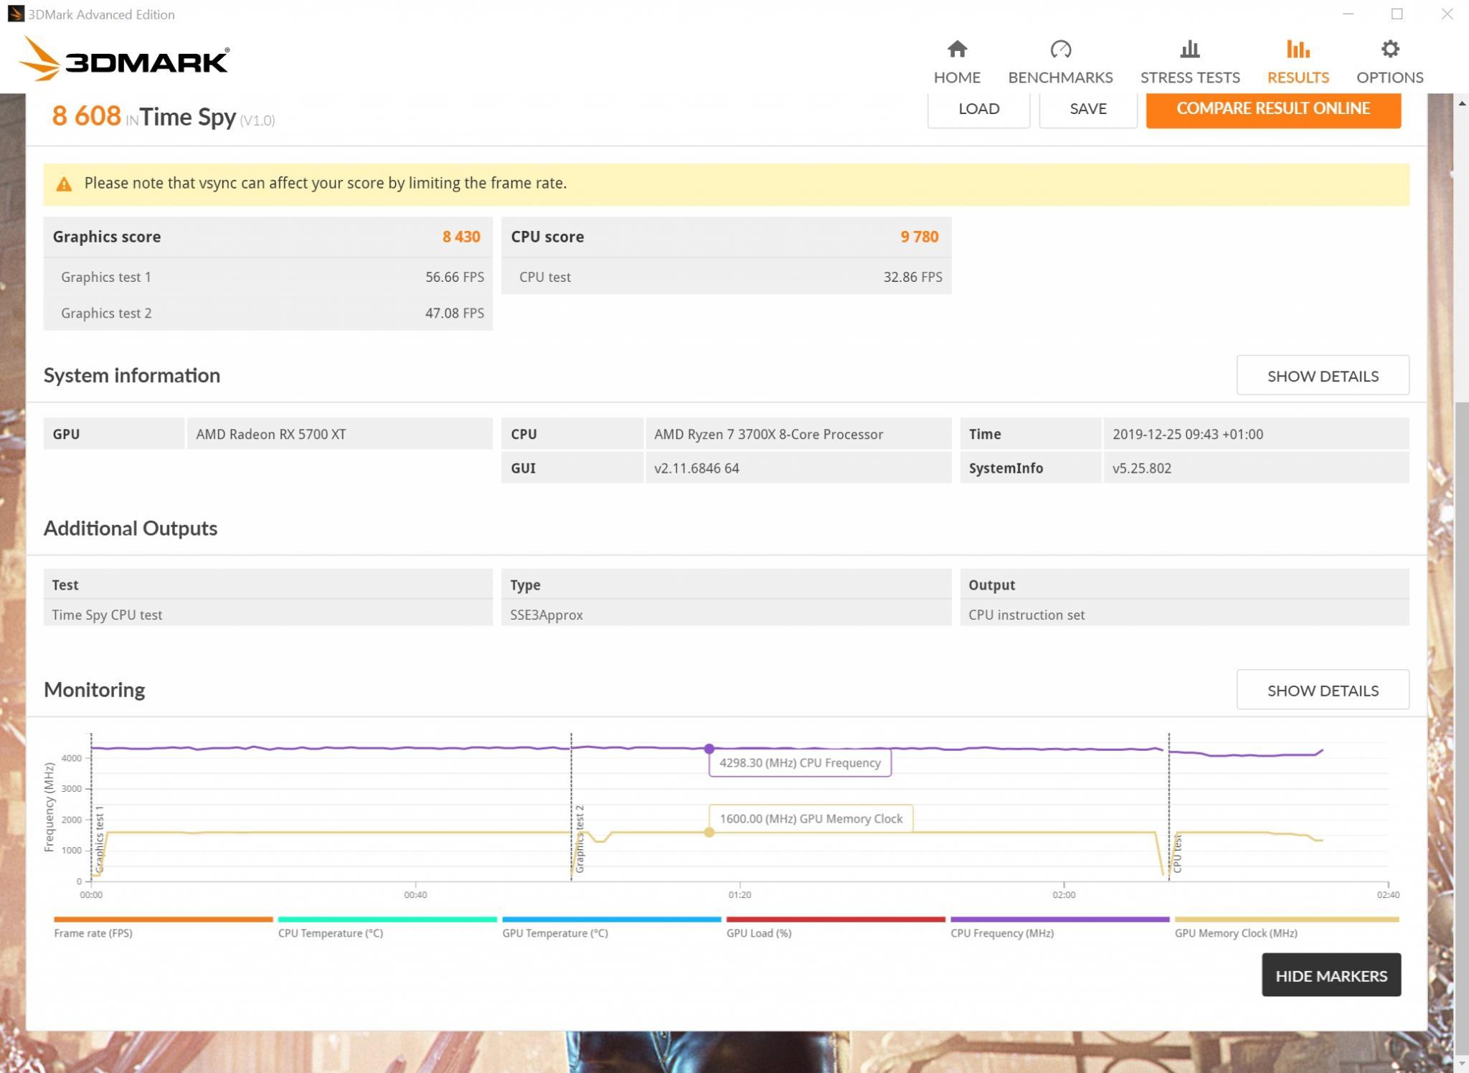Click the scrollbar up arrow
The image size is (1469, 1073).
coord(1461,103)
